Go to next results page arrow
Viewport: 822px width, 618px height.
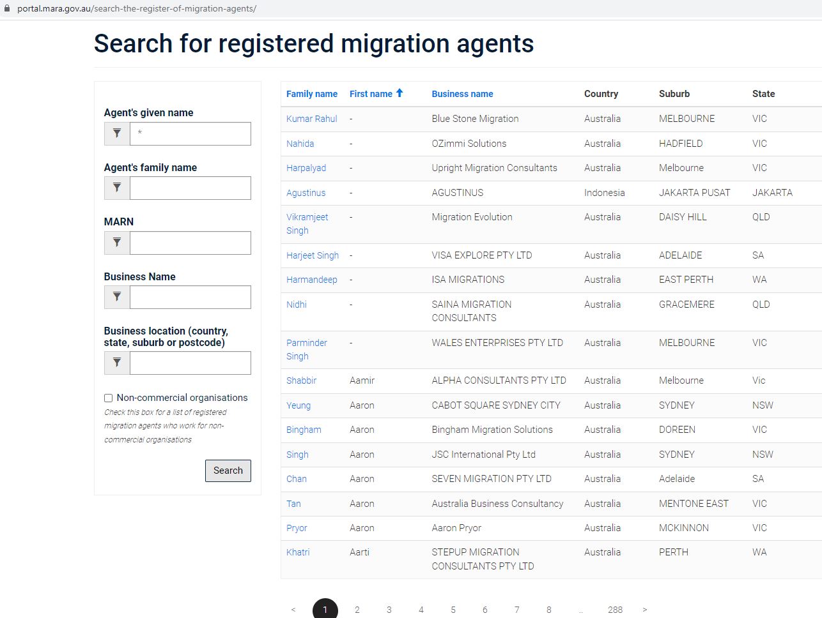click(644, 610)
